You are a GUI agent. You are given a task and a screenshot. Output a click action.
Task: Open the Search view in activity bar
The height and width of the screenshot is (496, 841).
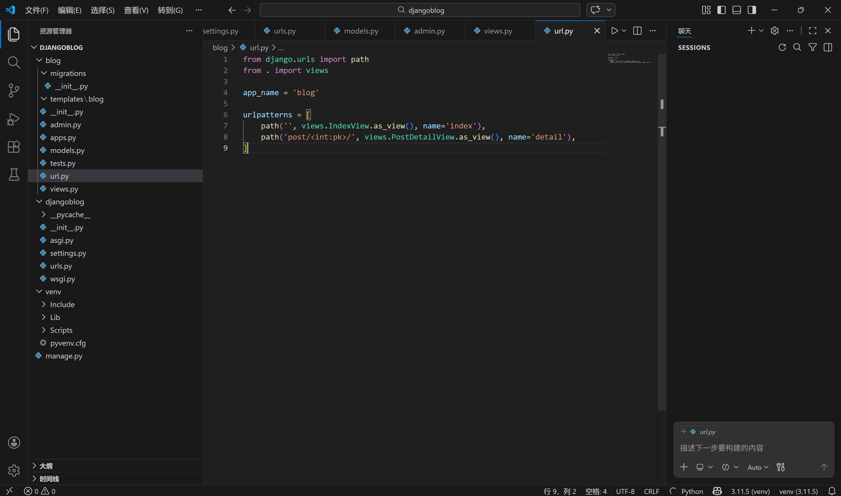pyautogui.click(x=14, y=62)
